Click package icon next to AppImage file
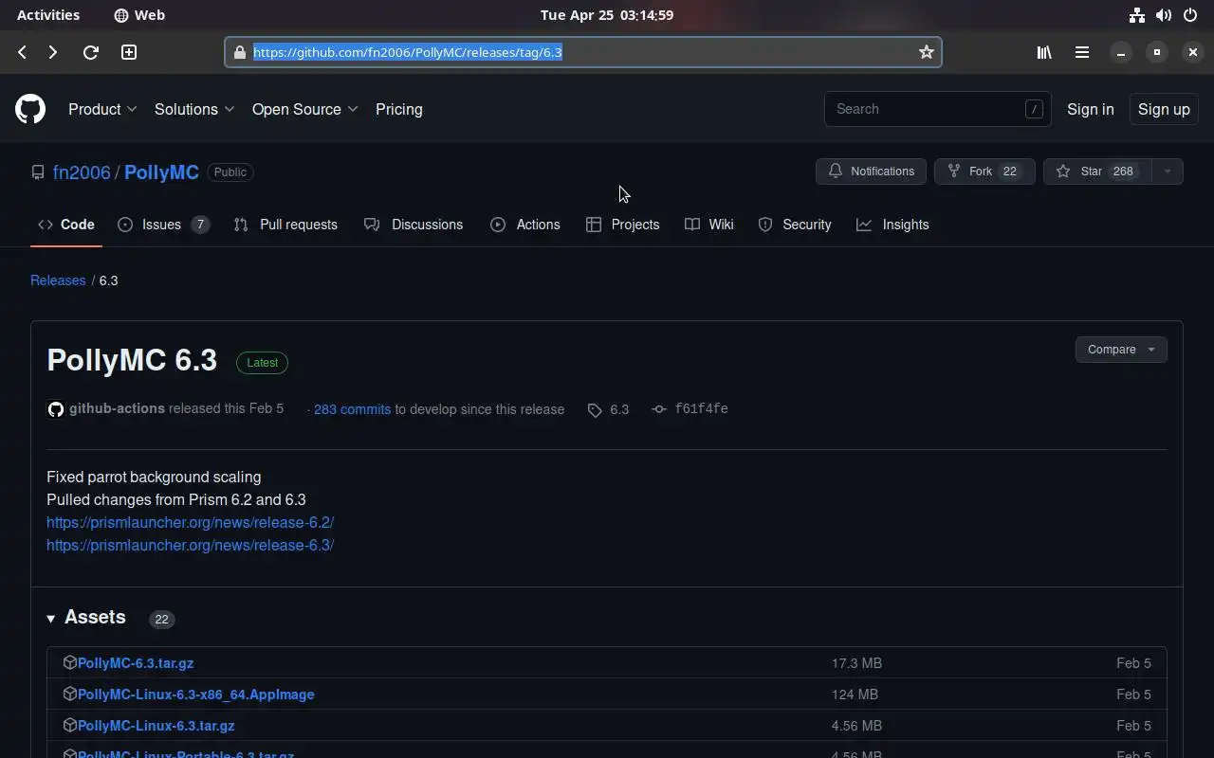Viewport: 1214px width, 758px height. (69, 694)
